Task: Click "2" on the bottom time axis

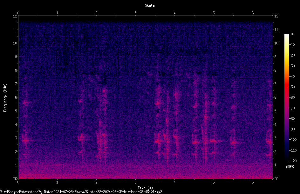Action: coord(96,182)
